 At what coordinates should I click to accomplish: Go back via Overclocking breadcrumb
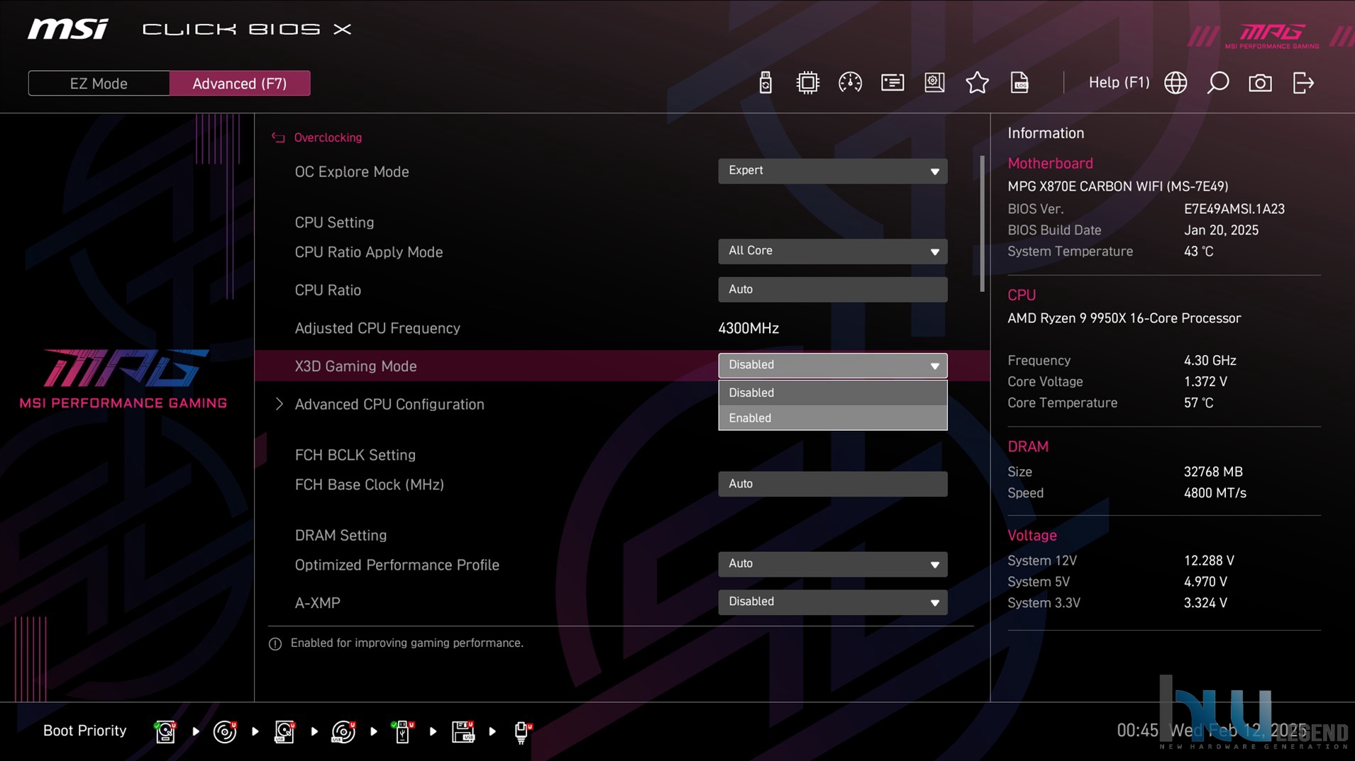pyautogui.click(x=328, y=137)
